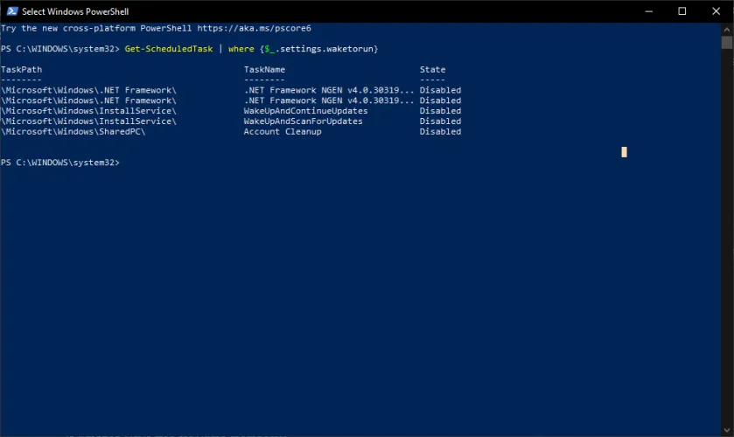Viewport: 734px width, 437px height.
Task: Click the vertical scrollbar down arrow
Action: (x=727, y=430)
